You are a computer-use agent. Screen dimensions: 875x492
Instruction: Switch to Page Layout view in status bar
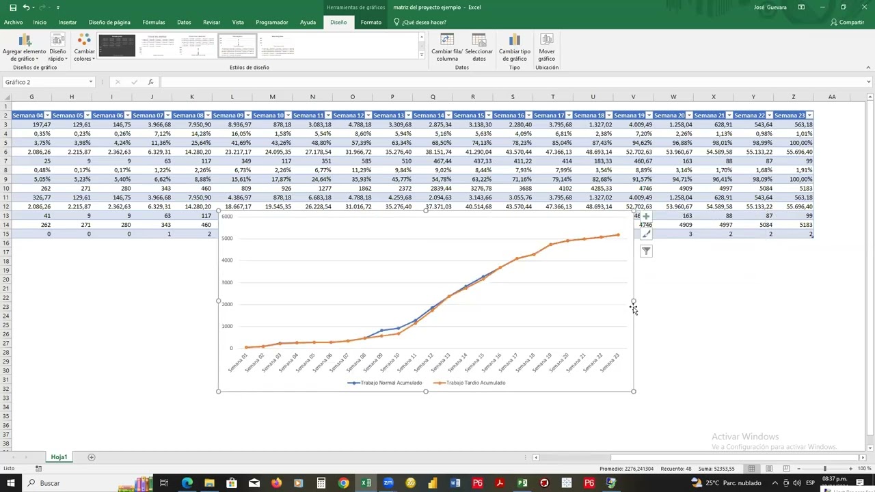[769, 469]
